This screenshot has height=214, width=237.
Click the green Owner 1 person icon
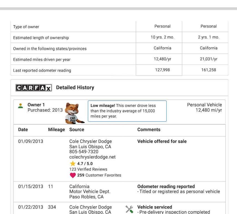point(21,106)
